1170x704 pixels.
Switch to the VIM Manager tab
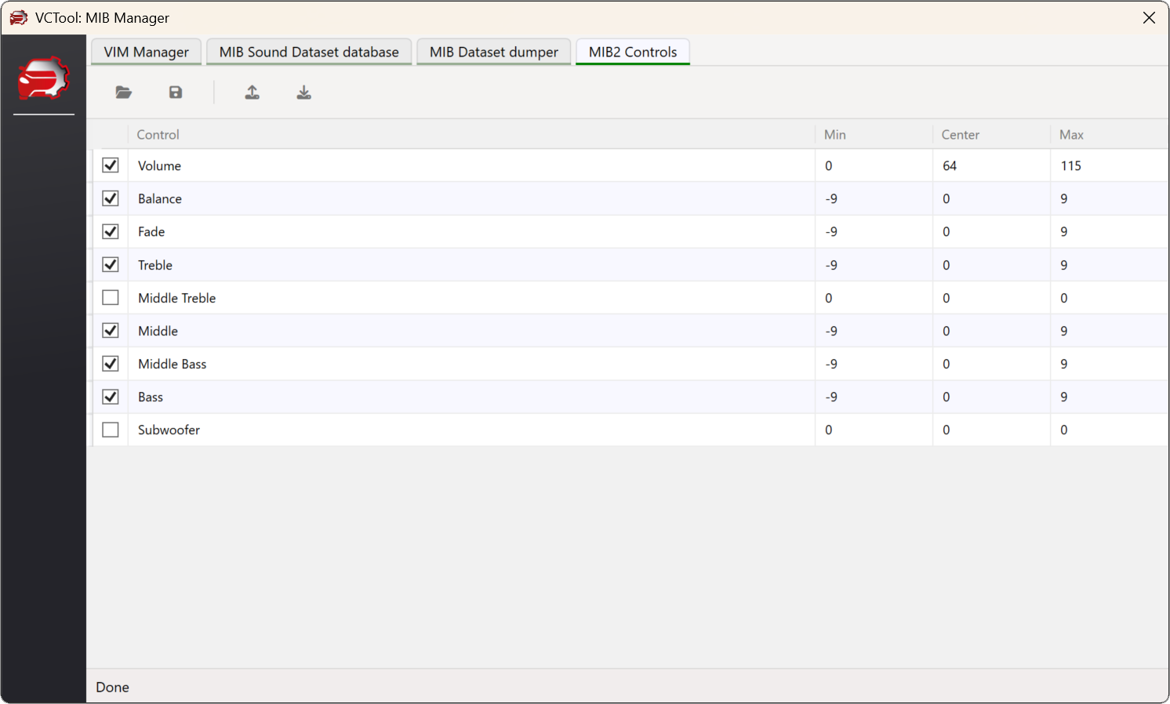click(147, 52)
